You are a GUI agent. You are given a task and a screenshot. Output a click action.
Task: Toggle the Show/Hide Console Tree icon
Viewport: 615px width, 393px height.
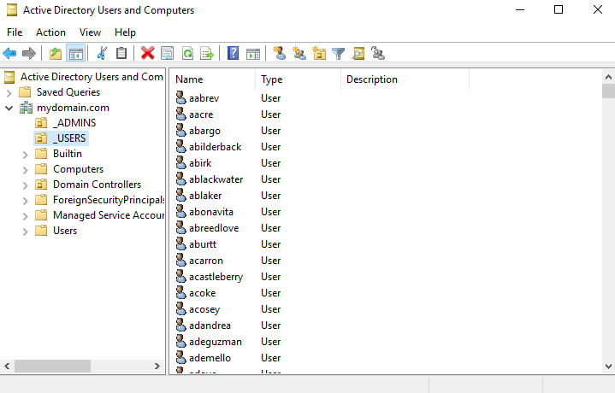(75, 53)
